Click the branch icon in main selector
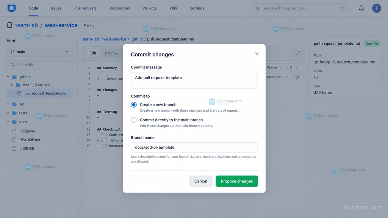 click(x=12, y=52)
